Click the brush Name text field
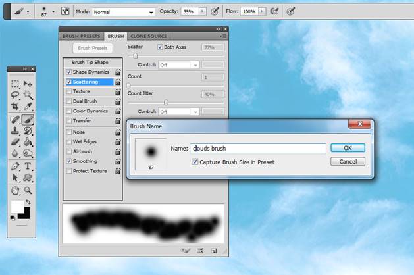The height and width of the screenshot is (275, 414). pyautogui.click(x=258, y=149)
